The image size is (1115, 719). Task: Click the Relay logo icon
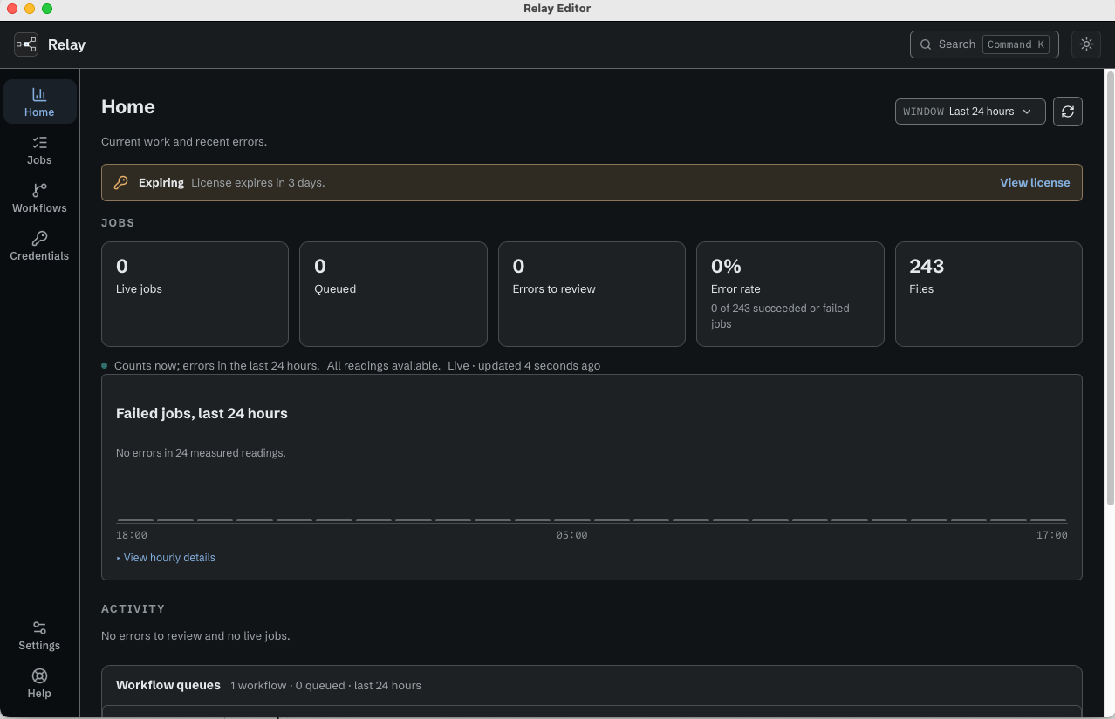[x=26, y=44]
